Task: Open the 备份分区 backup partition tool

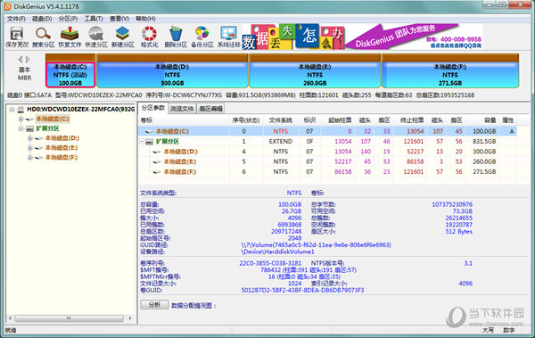Action: point(202,37)
